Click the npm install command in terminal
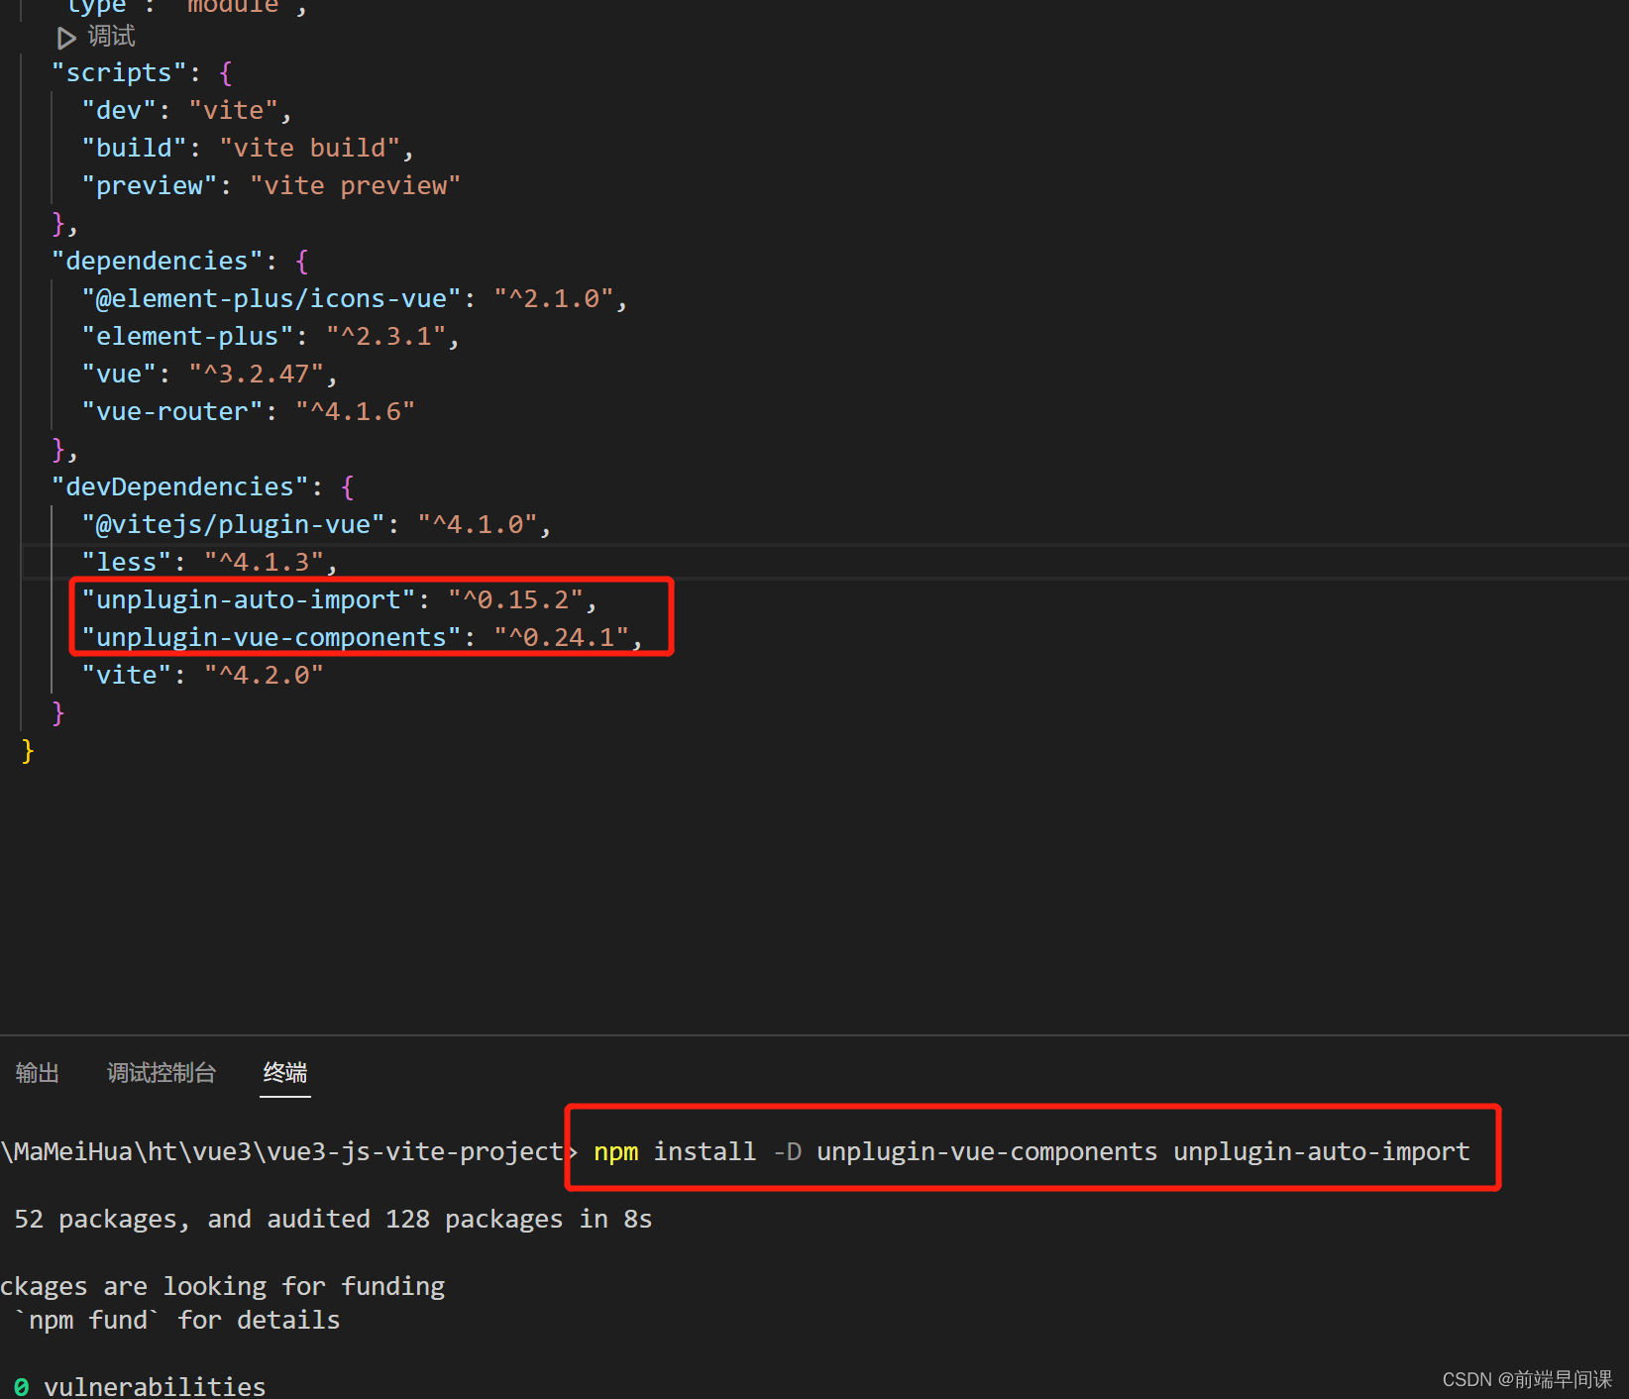The width and height of the screenshot is (1629, 1399). [1032, 1152]
